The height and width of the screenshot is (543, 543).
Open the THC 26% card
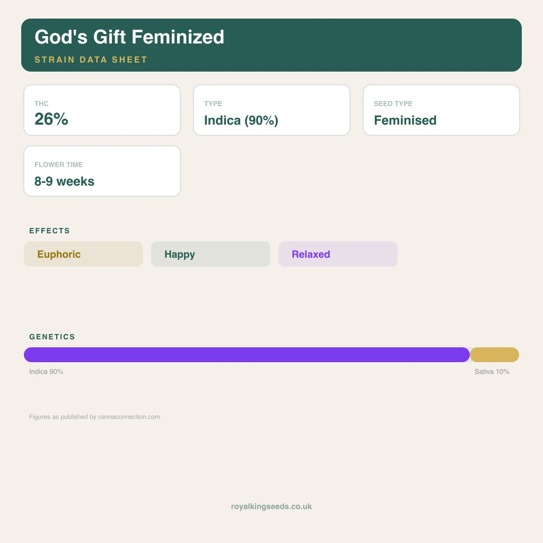pyautogui.click(x=102, y=110)
